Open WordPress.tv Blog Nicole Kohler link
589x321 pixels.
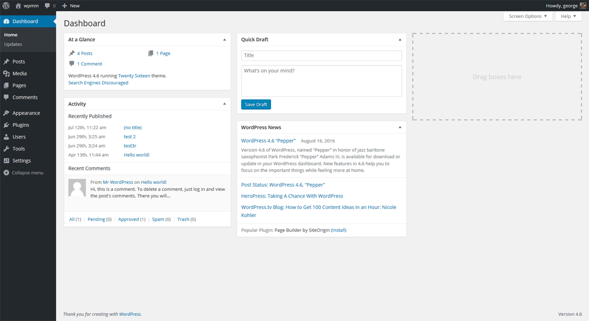point(319,211)
